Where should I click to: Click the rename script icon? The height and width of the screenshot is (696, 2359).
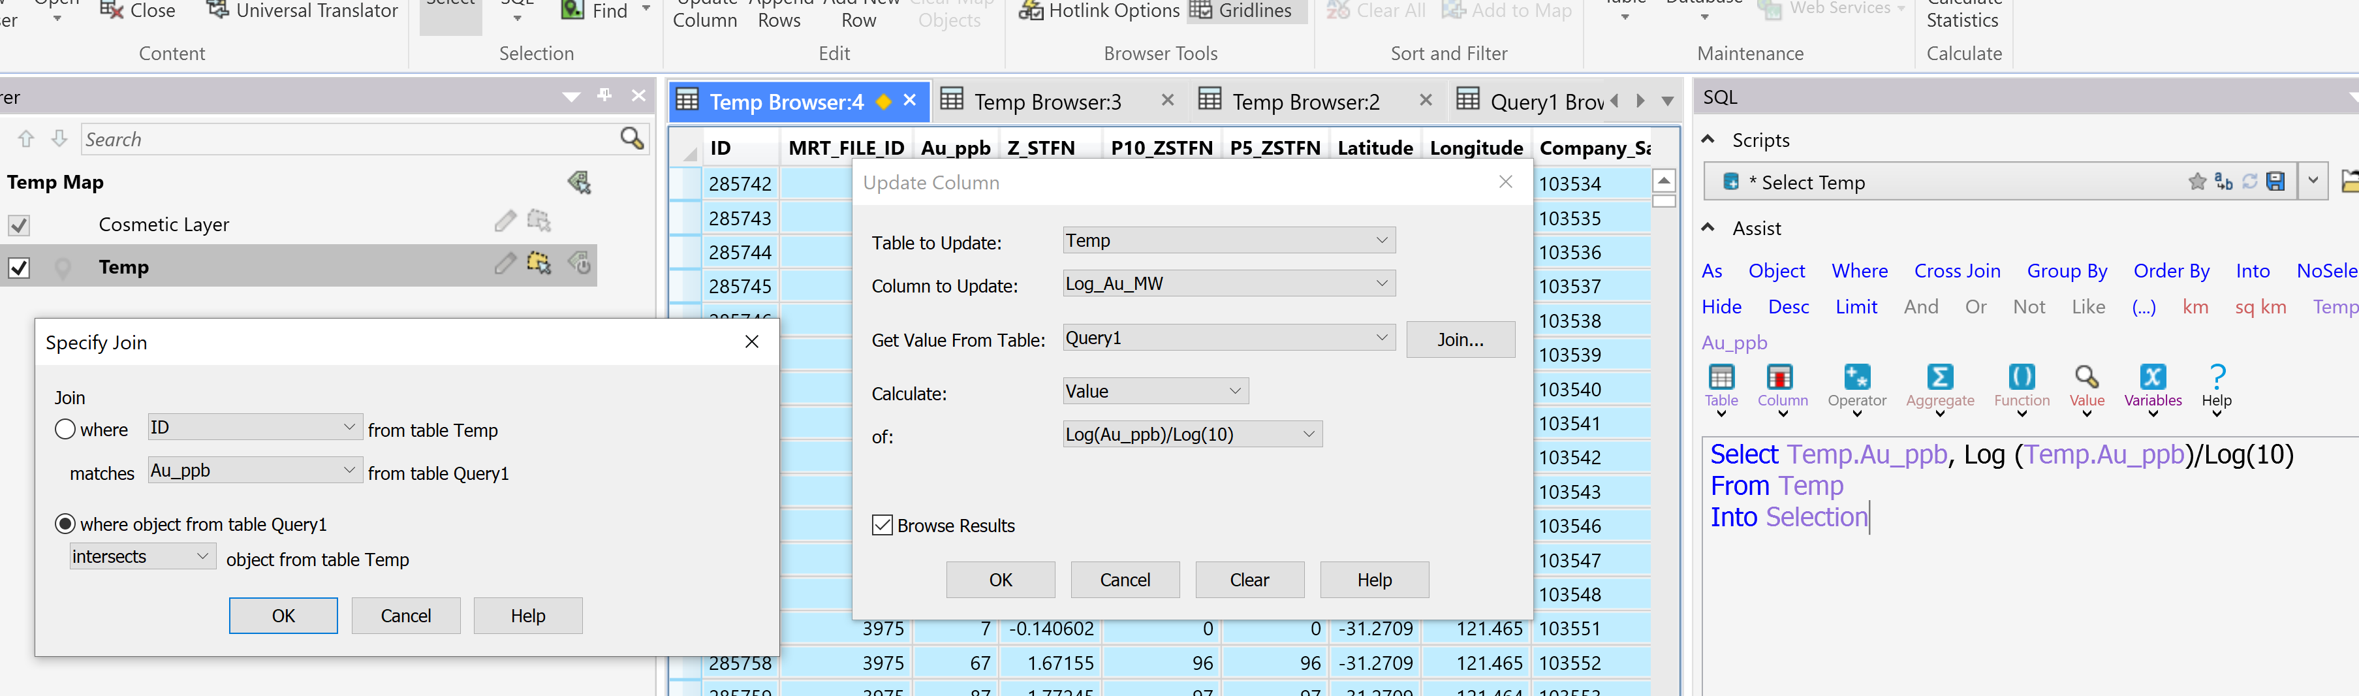pos(2223,182)
